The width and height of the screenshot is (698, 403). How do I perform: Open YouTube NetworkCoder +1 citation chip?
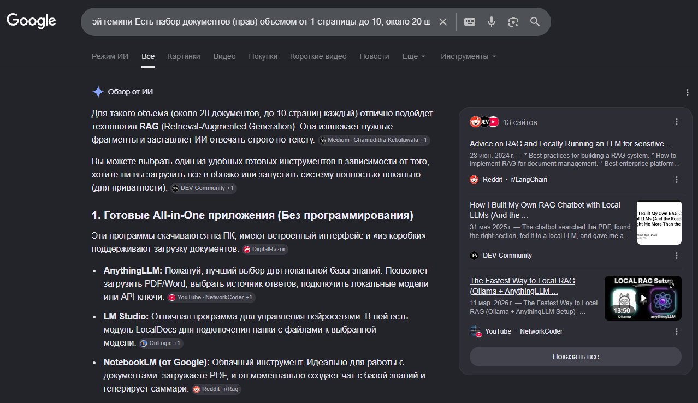pos(211,297)
